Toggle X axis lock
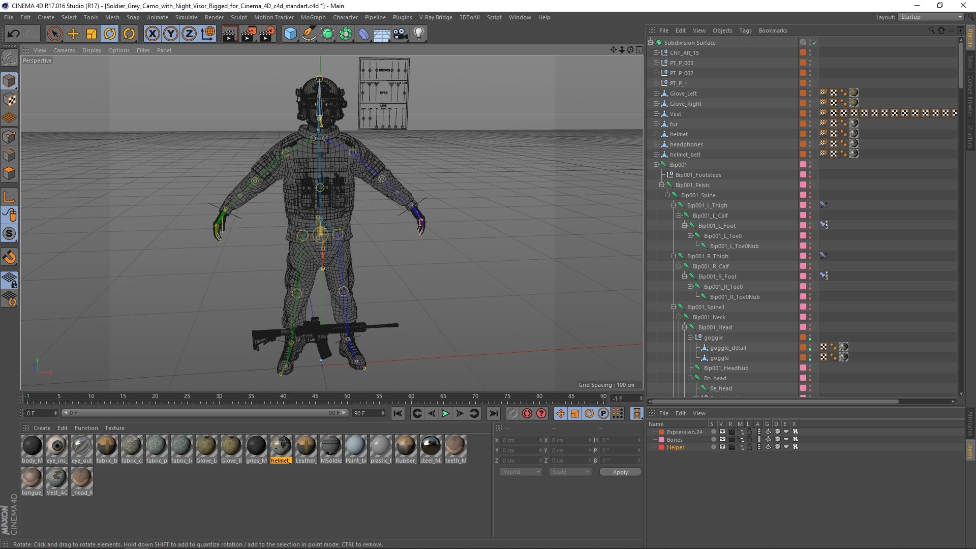The width and height of the screenshot is (976, 549). coord(152,34)
